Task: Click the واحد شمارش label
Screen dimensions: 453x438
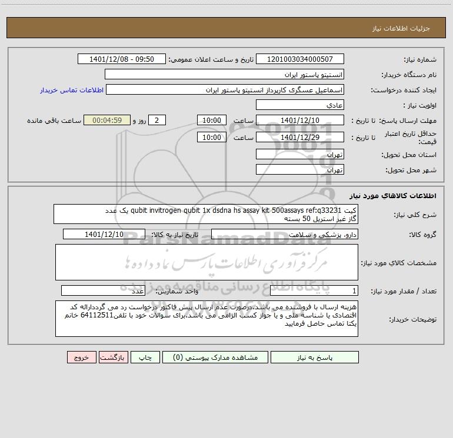Action: (x=177, y=292)
